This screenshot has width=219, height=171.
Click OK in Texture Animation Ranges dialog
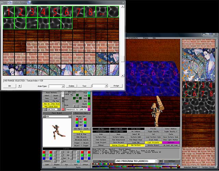click(10, 86)
